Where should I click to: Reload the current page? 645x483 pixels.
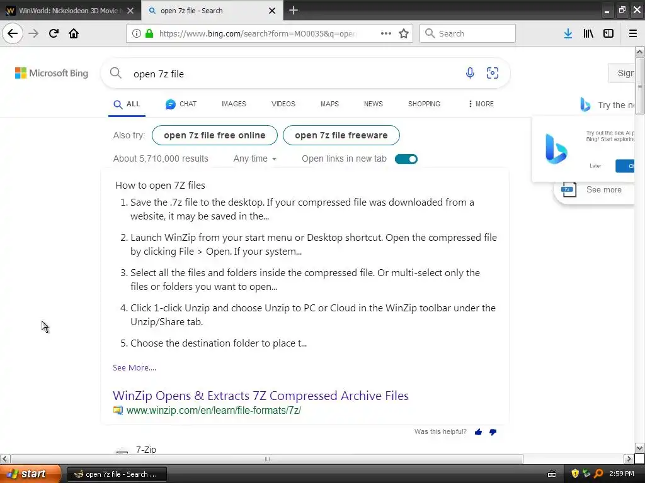[x=54, y=33]
